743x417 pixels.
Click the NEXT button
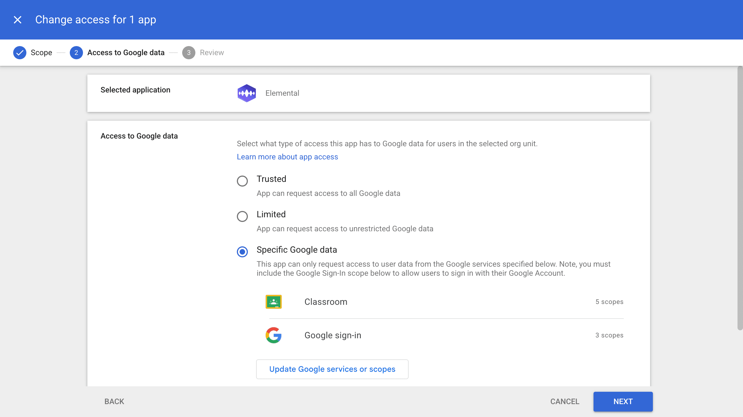click(x=623, y=401)
